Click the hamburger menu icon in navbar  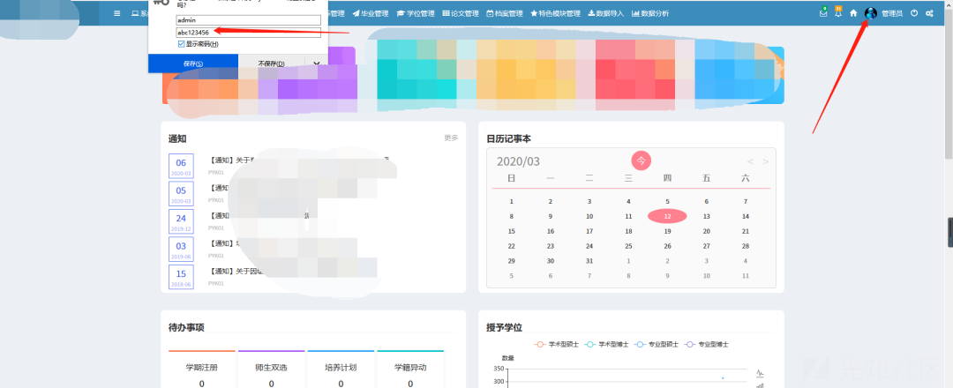point(116,13)
